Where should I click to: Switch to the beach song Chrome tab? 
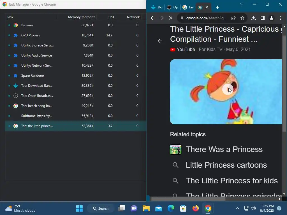(x=188, y=7)
